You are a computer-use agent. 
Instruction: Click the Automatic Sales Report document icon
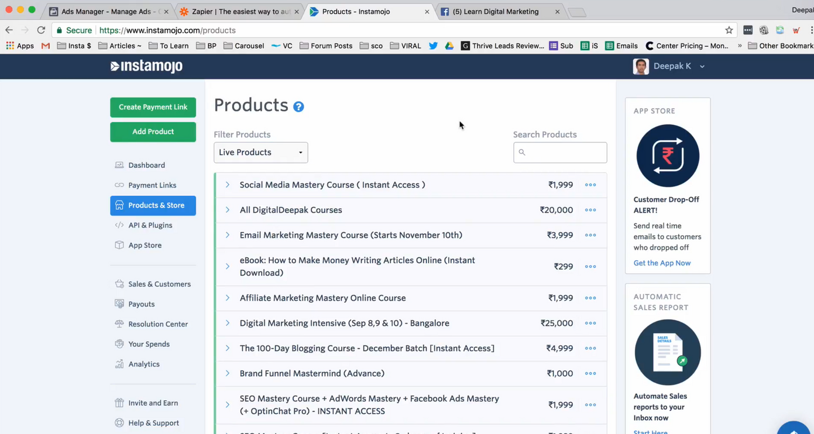[x=668, y=352]
